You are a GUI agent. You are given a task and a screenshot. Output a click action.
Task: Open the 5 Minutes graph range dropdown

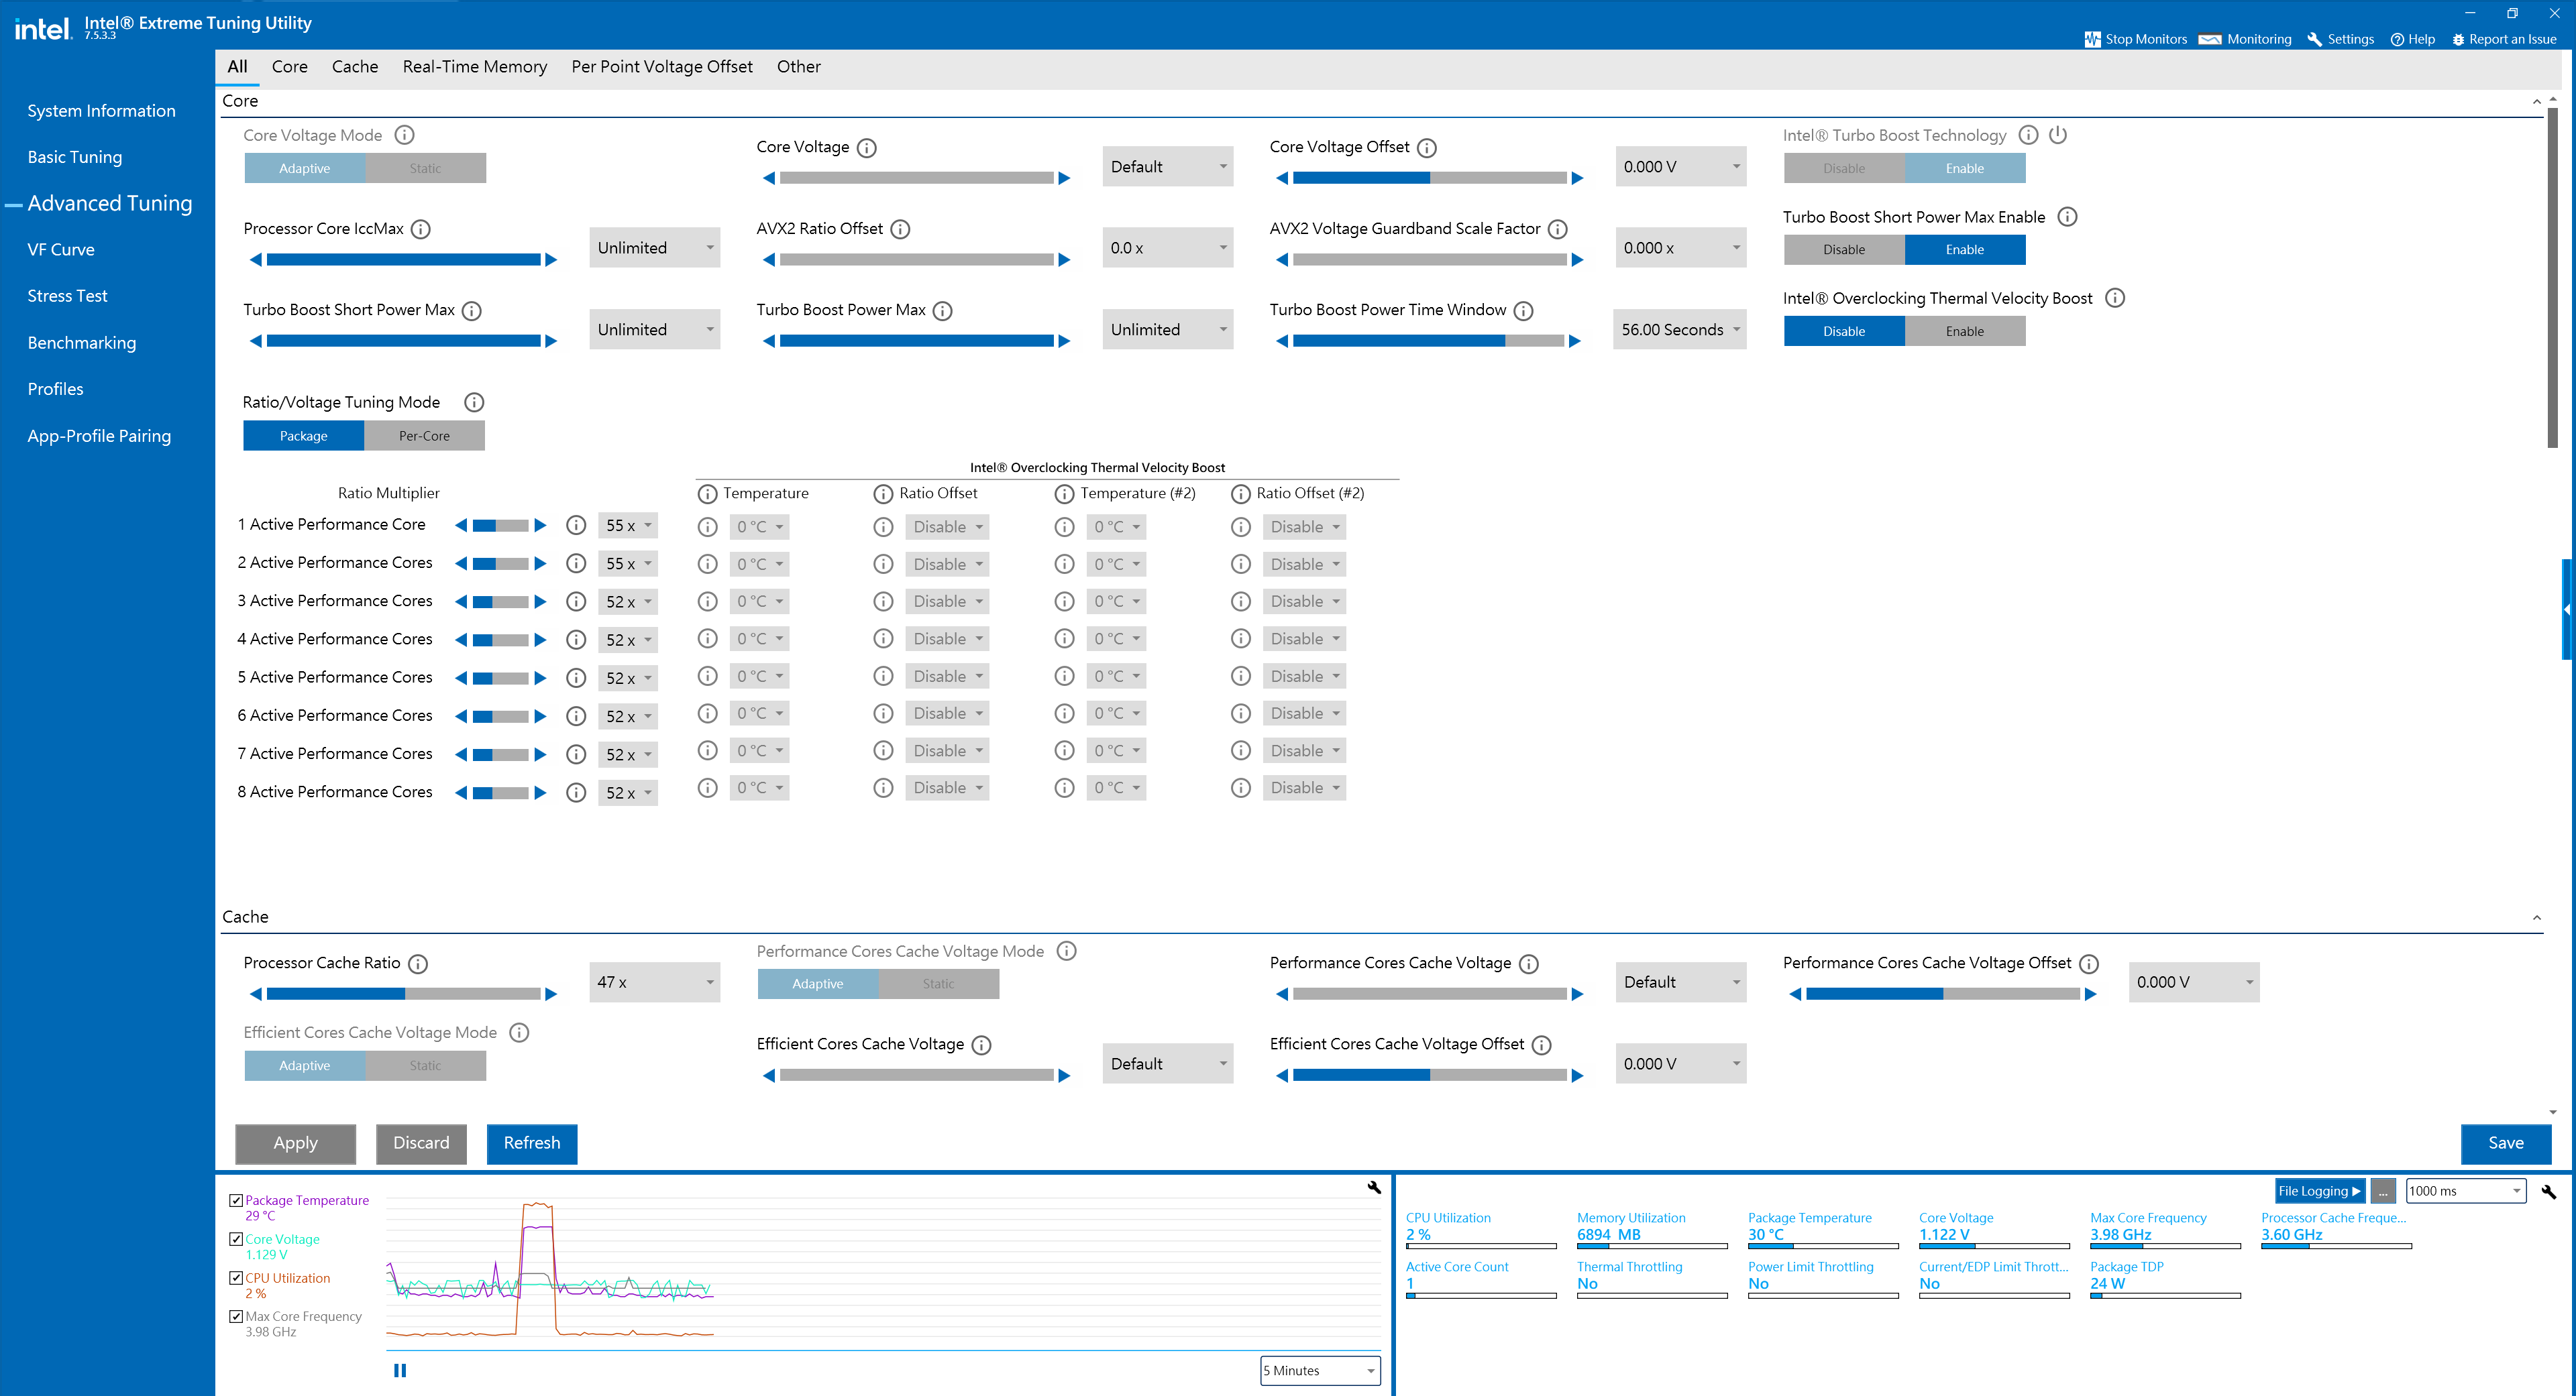1320,1370
